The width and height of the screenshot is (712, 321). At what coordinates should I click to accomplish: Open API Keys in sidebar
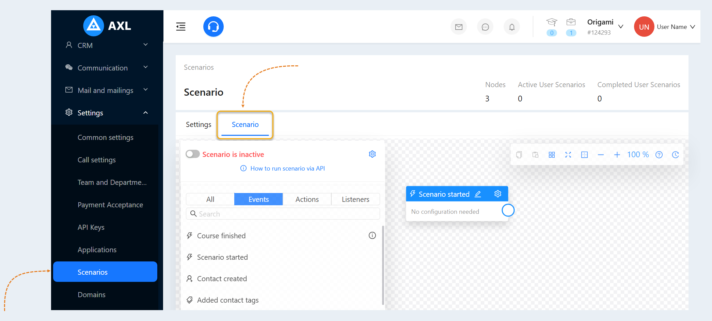click(106, 227)
